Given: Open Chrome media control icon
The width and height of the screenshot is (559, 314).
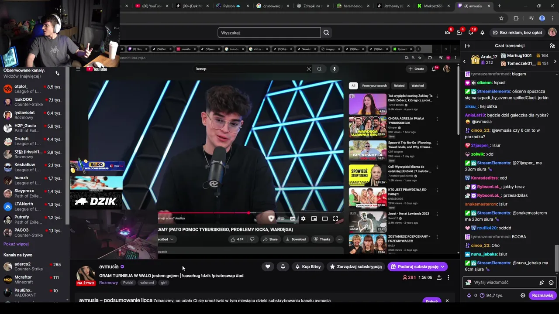Looking at the screenshot, I should [x=531, y=18].
